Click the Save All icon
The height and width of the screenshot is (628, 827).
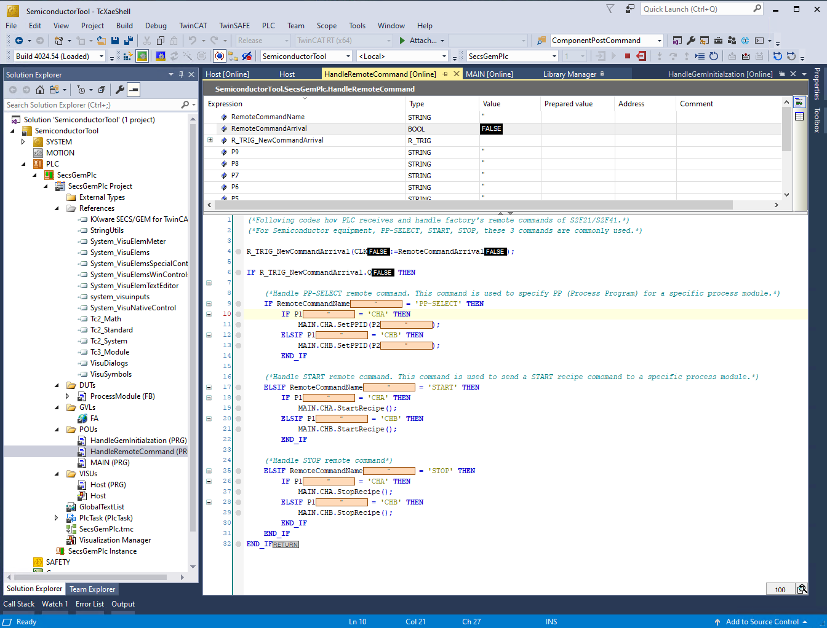[x=129, y=41]
